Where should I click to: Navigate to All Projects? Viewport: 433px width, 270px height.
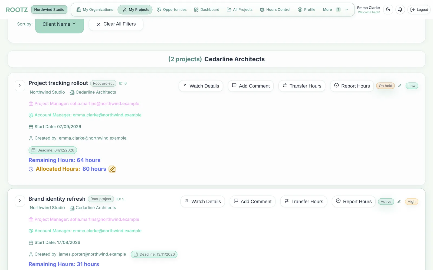coord(240,9)
